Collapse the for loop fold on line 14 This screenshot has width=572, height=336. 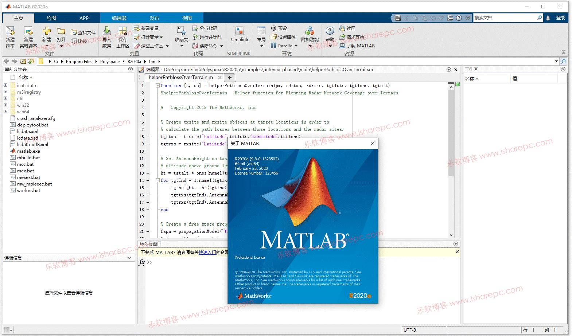tap(157, 180)
